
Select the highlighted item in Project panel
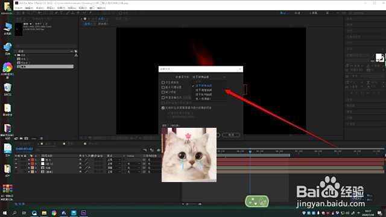45,66
